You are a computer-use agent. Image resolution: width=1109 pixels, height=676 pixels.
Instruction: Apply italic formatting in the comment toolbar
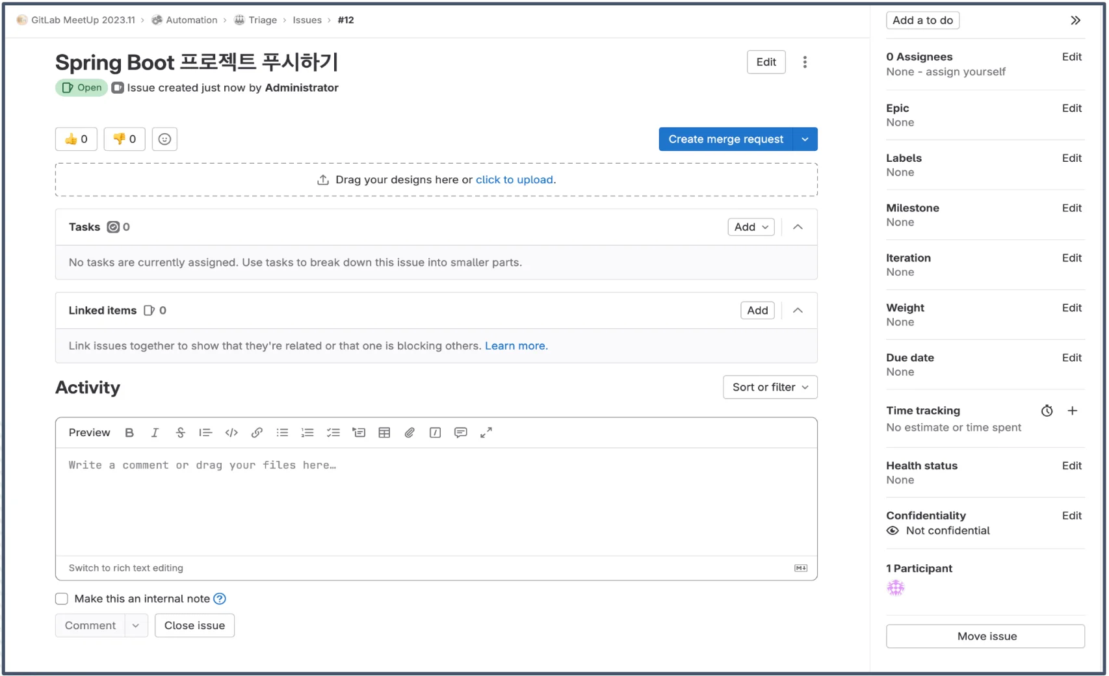point(155,432)
